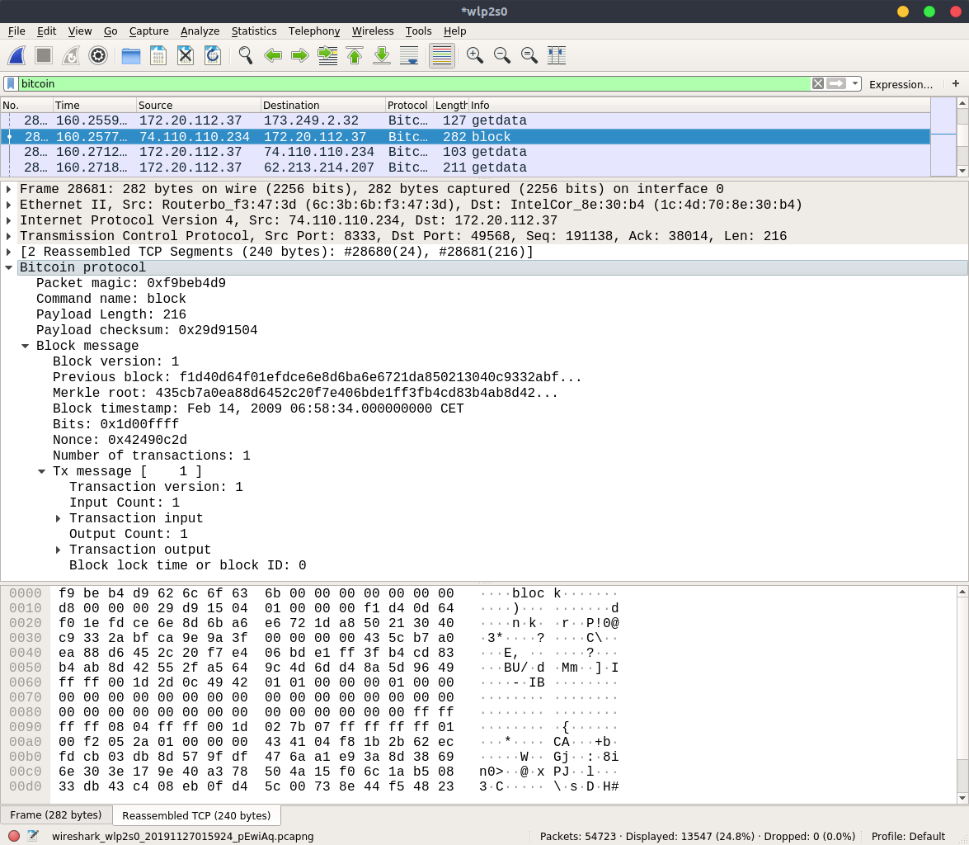Sort packets by the Time column
This screenshot has height=845, width=969.
point(95,105)
